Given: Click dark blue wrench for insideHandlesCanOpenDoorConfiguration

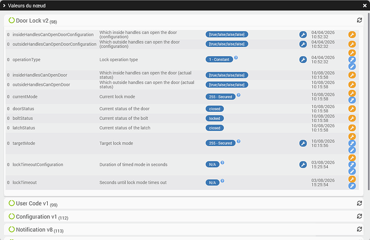Looking at the screenshot, I should pyautogui.click(x=303, y=34).
